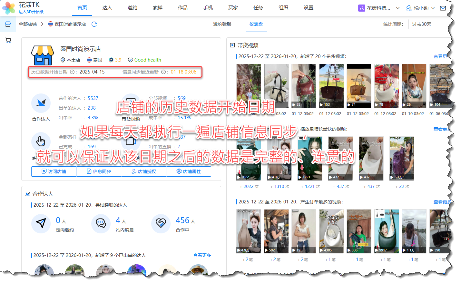The height and width of the screenshot is (284, 461).
Task: Click the 站内消息 chat bubble icon
Action: [x=101, y=223]
